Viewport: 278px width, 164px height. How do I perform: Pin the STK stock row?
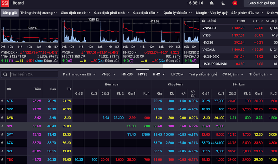pyautogui.click(x=2, y=101)
